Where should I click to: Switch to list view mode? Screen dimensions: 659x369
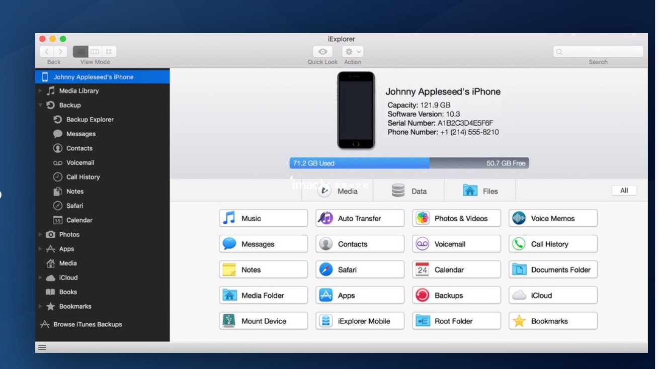[x=80, y=52]
